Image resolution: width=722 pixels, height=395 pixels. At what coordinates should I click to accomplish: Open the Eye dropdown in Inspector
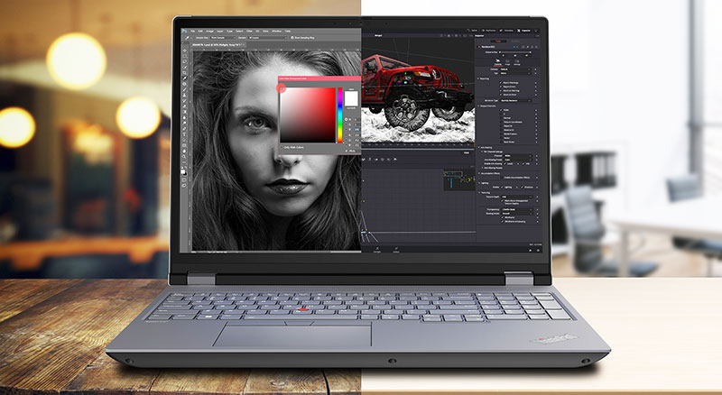(x=515, y=73)
